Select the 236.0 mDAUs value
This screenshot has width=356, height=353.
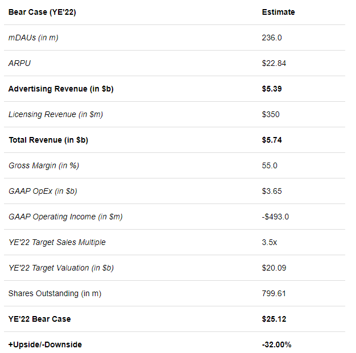pos(271,38)
